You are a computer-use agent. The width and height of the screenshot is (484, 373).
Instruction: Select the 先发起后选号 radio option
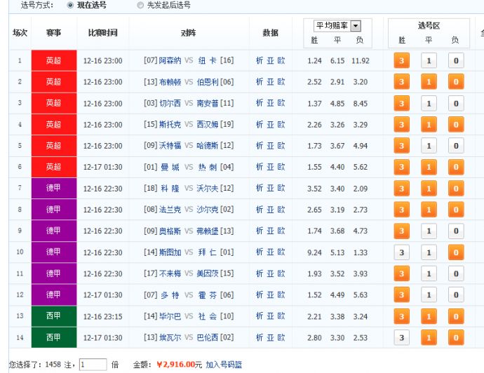pyautogui.click(x=140, y=5)
